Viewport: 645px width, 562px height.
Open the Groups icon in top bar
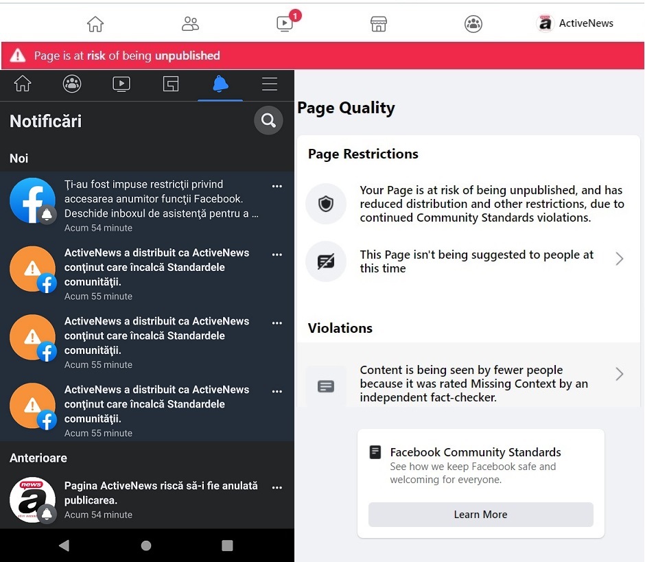click(473, 24)
